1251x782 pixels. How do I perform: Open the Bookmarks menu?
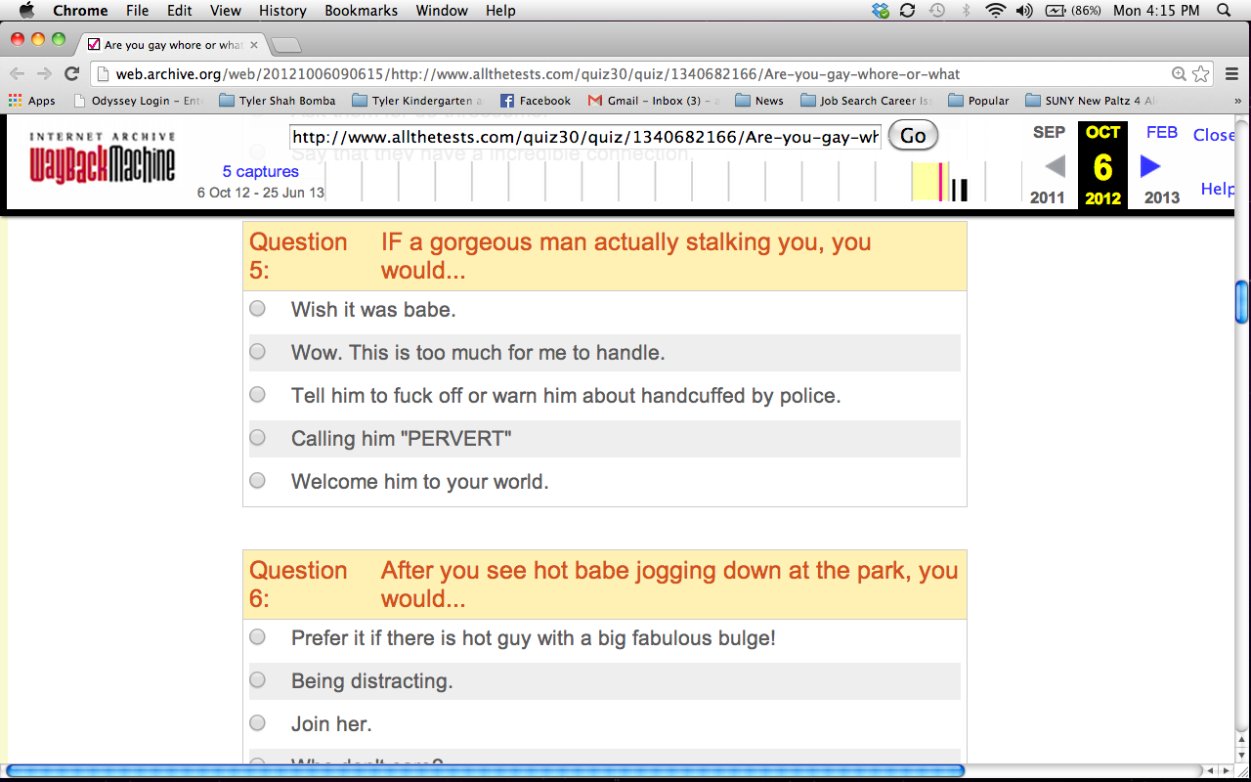click(x=361, y=11)
